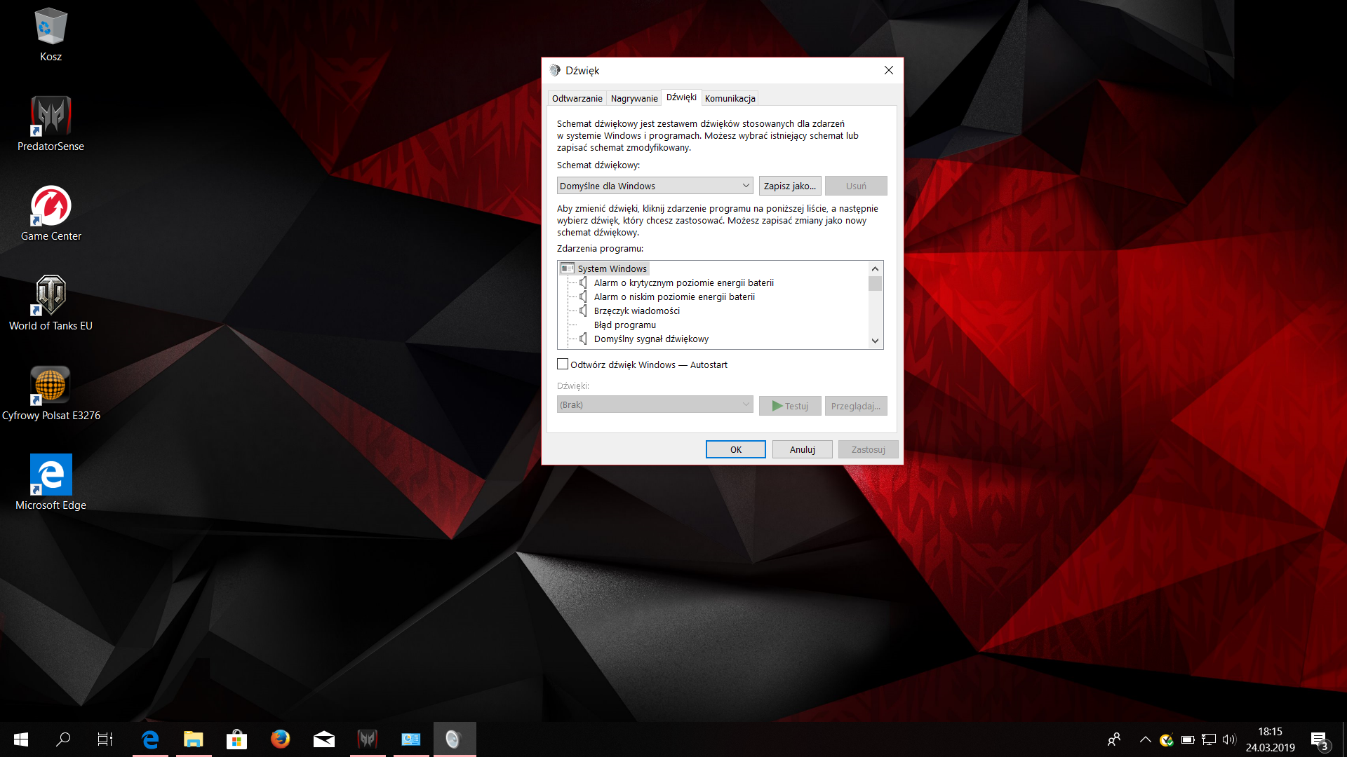
Task: Open the Nagrywanie tab
Action: [634, 98]
